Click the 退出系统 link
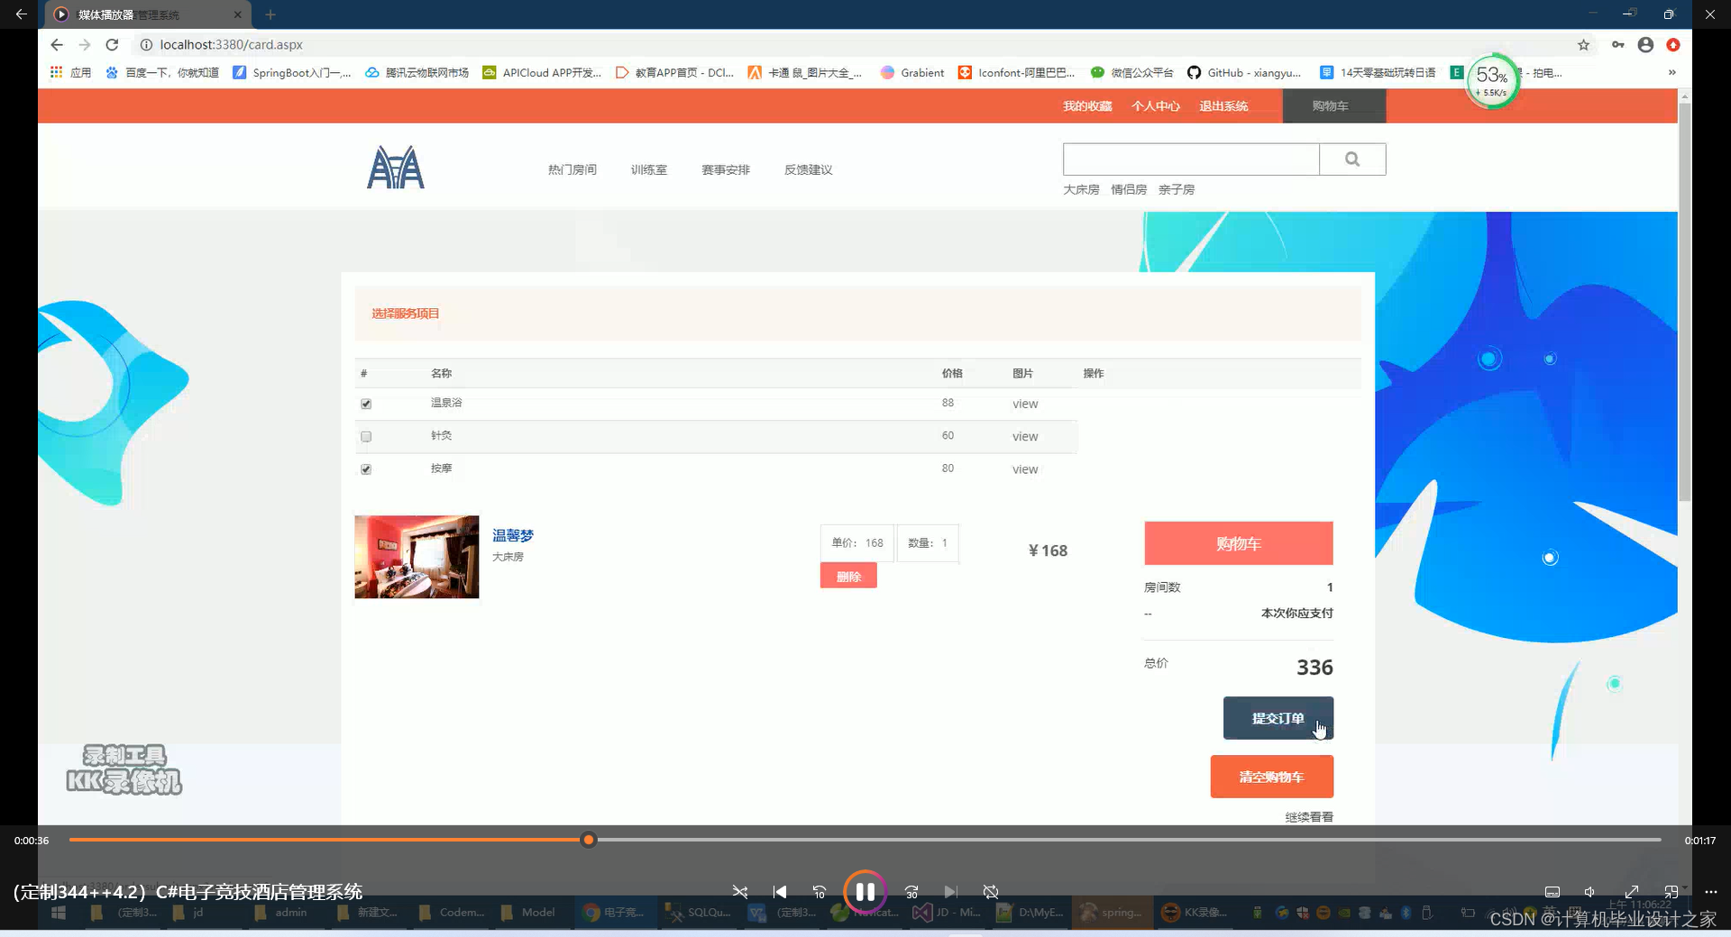The image size is (1731, 937). click(1223, 106)
